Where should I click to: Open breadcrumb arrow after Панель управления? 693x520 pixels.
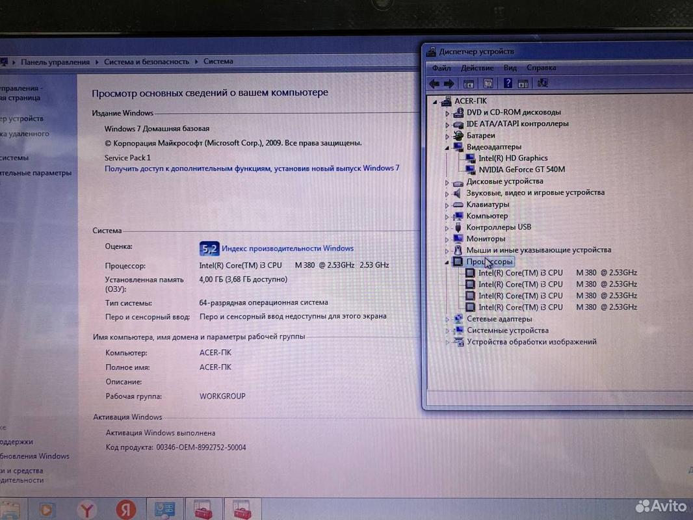click(x=97, y=62)
